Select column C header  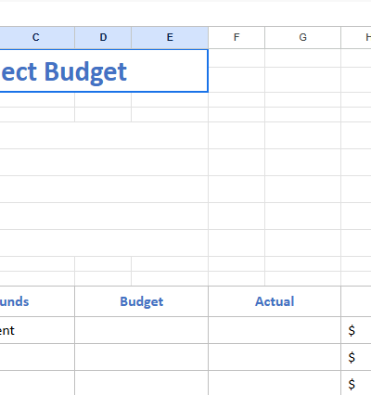tap(36, 37)
